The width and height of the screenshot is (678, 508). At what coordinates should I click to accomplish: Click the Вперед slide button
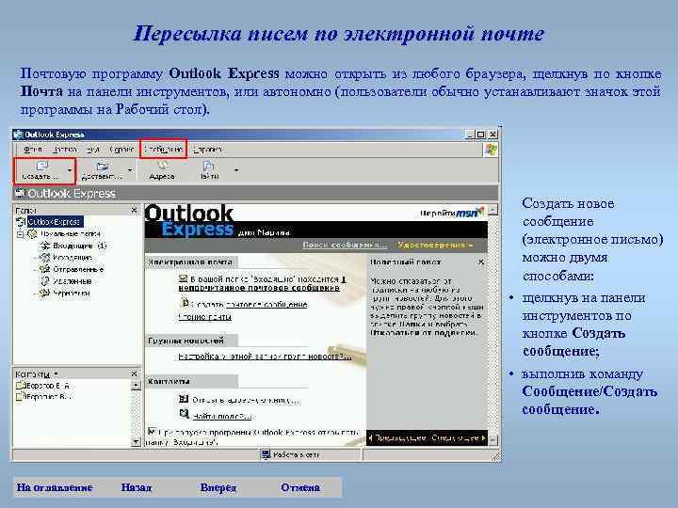pos(218,487)
